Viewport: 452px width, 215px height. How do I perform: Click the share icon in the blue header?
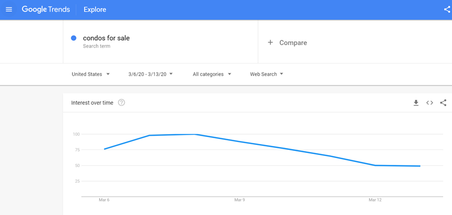(x=447, y=9)
